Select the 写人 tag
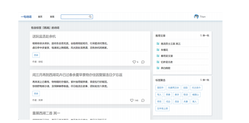This screenshot has width=249, height=123. click(159, 95)
